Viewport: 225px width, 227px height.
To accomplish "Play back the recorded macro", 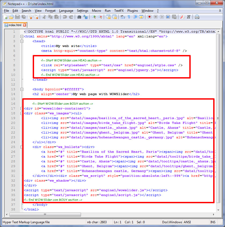I will tap(162, 17).
